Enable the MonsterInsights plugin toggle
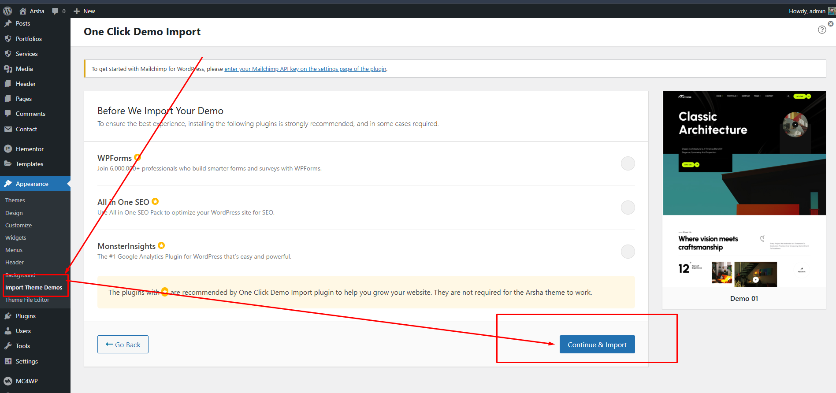Screen dimensions: 836x393 [x=628, y=252]
